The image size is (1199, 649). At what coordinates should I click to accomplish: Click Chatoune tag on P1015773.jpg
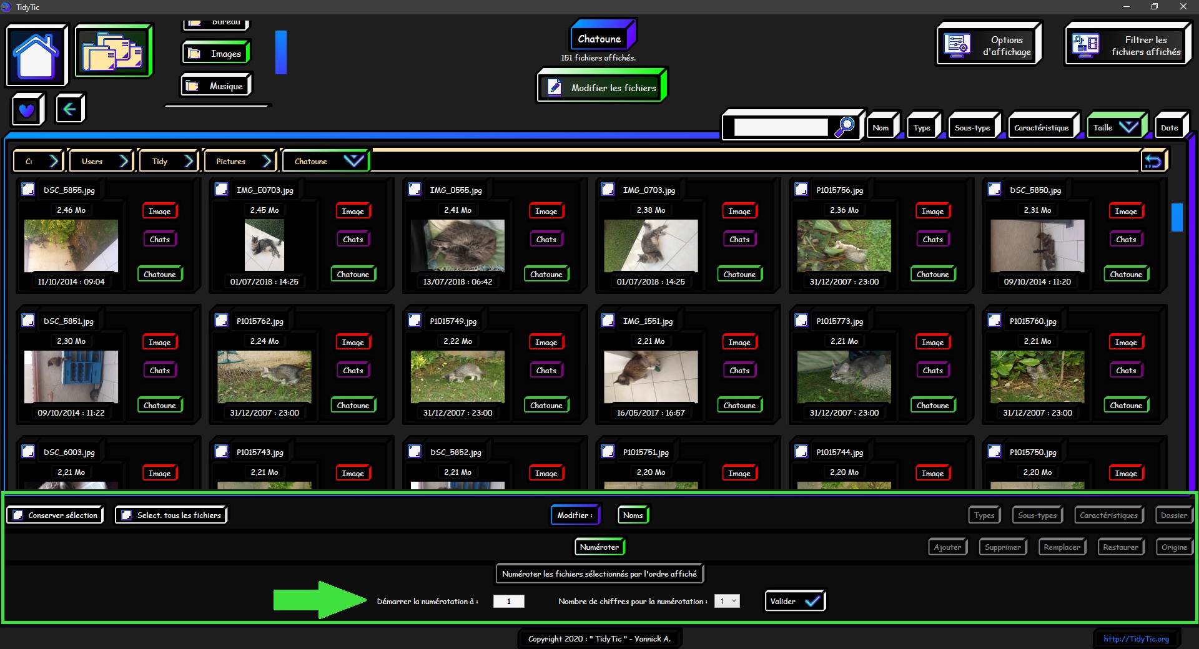(933, 405)
